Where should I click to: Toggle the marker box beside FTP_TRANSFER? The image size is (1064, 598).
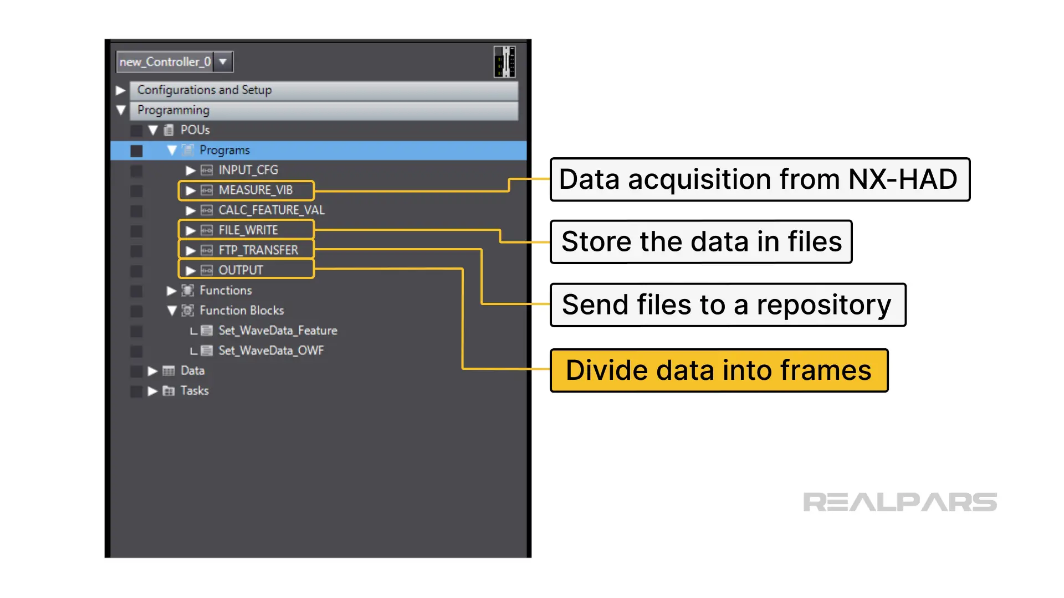[x=136, y=251]
